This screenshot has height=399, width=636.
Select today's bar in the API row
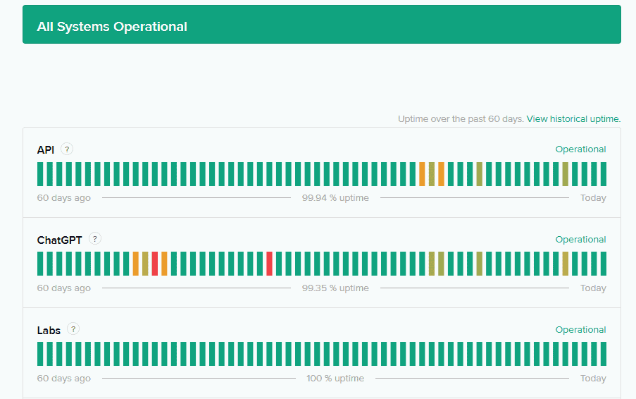(604, 174)
